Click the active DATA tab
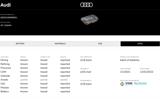Screen dimensions: 160x100 [140, 44]
